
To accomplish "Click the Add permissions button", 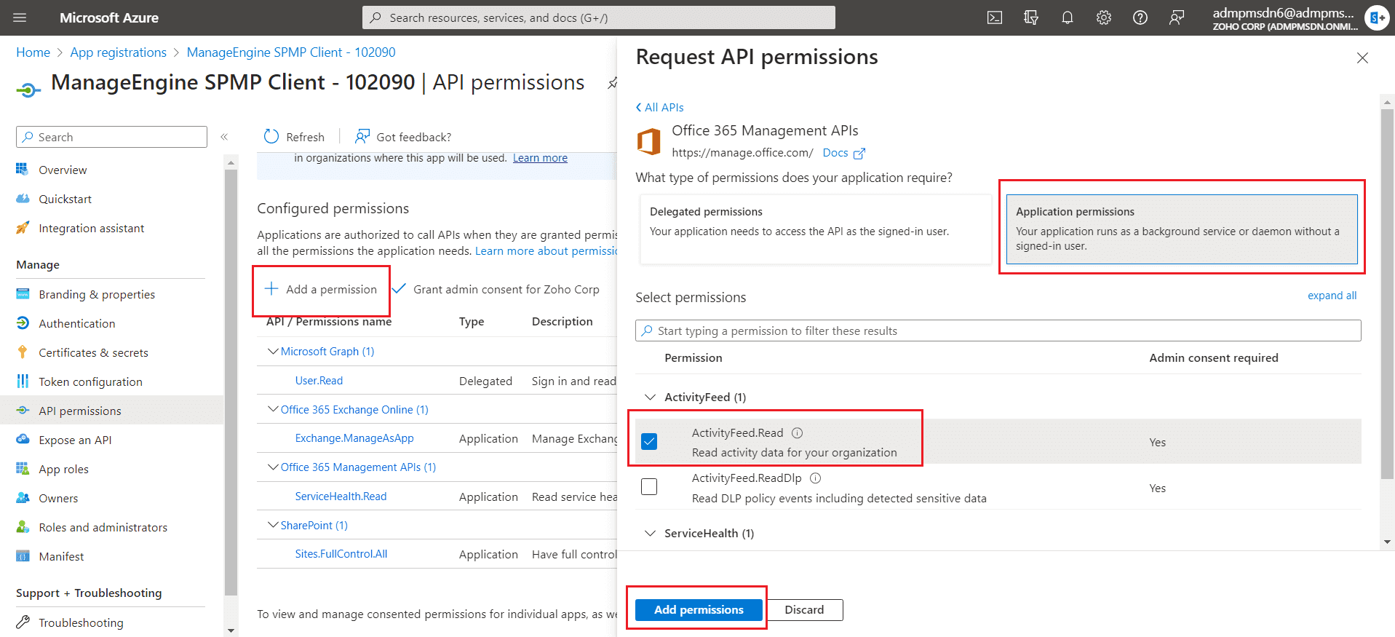I will click(698, 610).
